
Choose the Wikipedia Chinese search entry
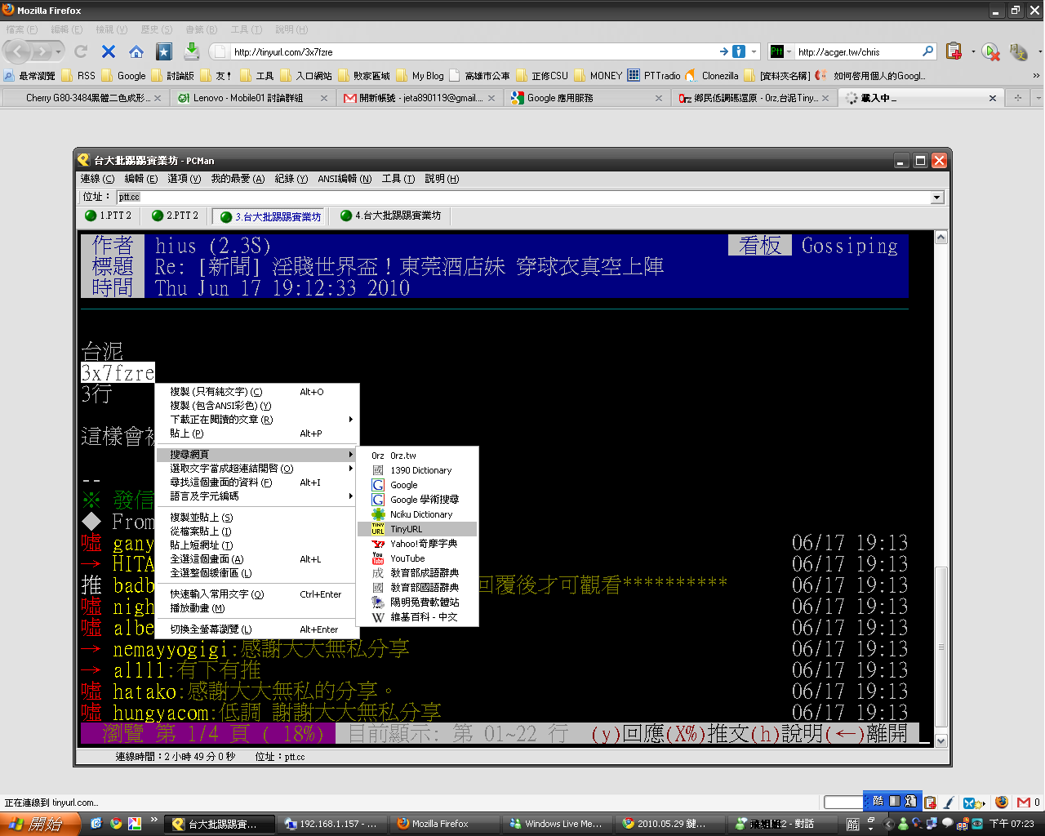pyautogui.click(x=423, y=617)
